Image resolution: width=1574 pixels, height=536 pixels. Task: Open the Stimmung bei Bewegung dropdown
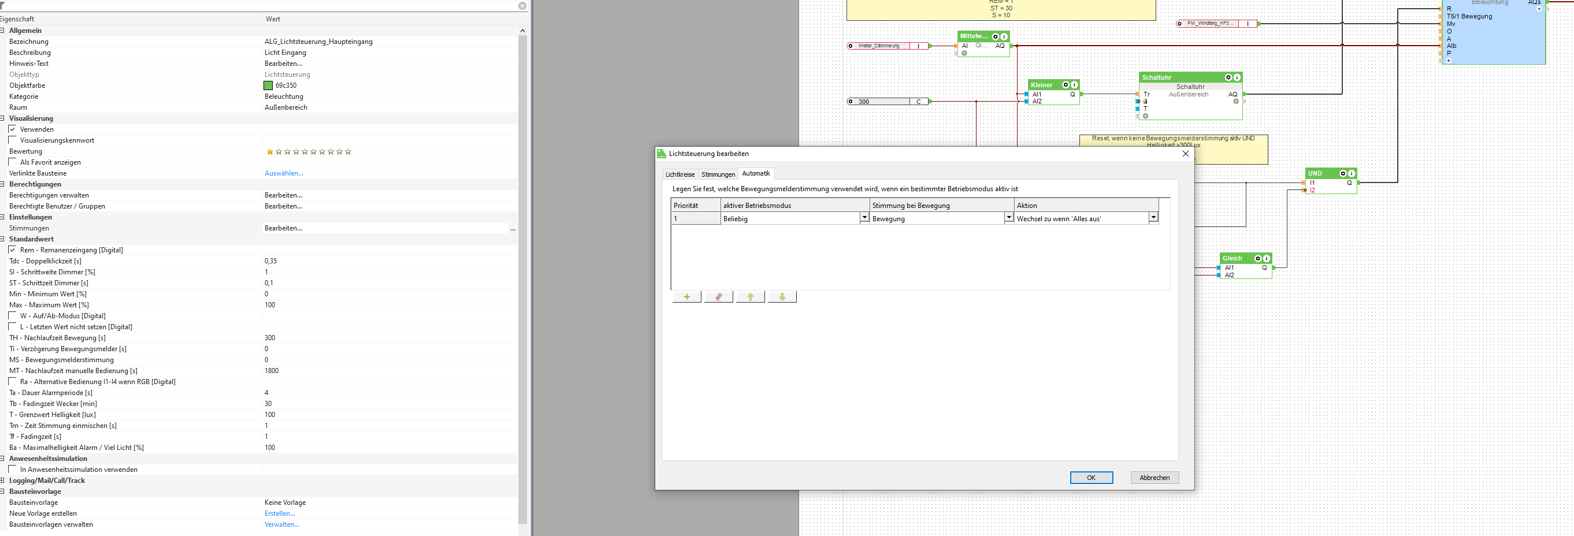coord(1008,218)
